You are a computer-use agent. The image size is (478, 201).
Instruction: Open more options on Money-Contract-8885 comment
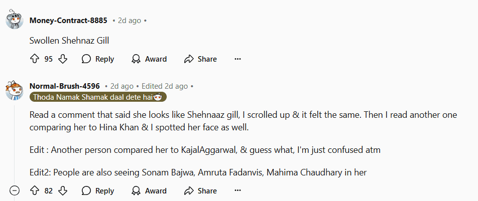pos(238,59)
